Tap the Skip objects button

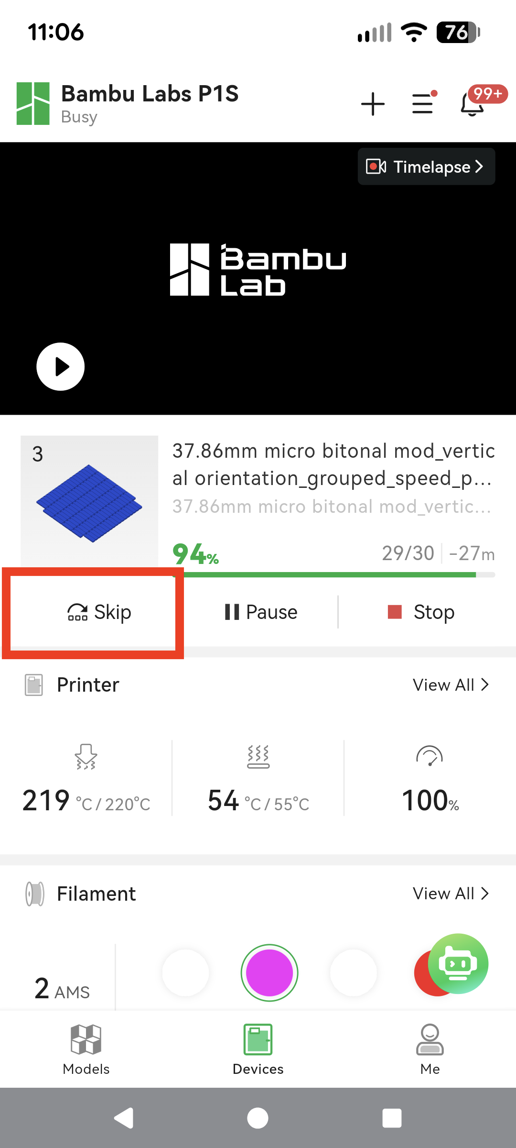99,612
